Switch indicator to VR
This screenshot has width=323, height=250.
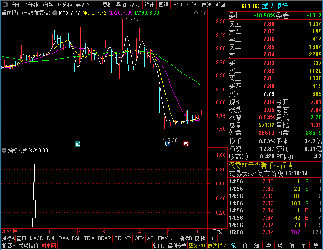point(128,238)
